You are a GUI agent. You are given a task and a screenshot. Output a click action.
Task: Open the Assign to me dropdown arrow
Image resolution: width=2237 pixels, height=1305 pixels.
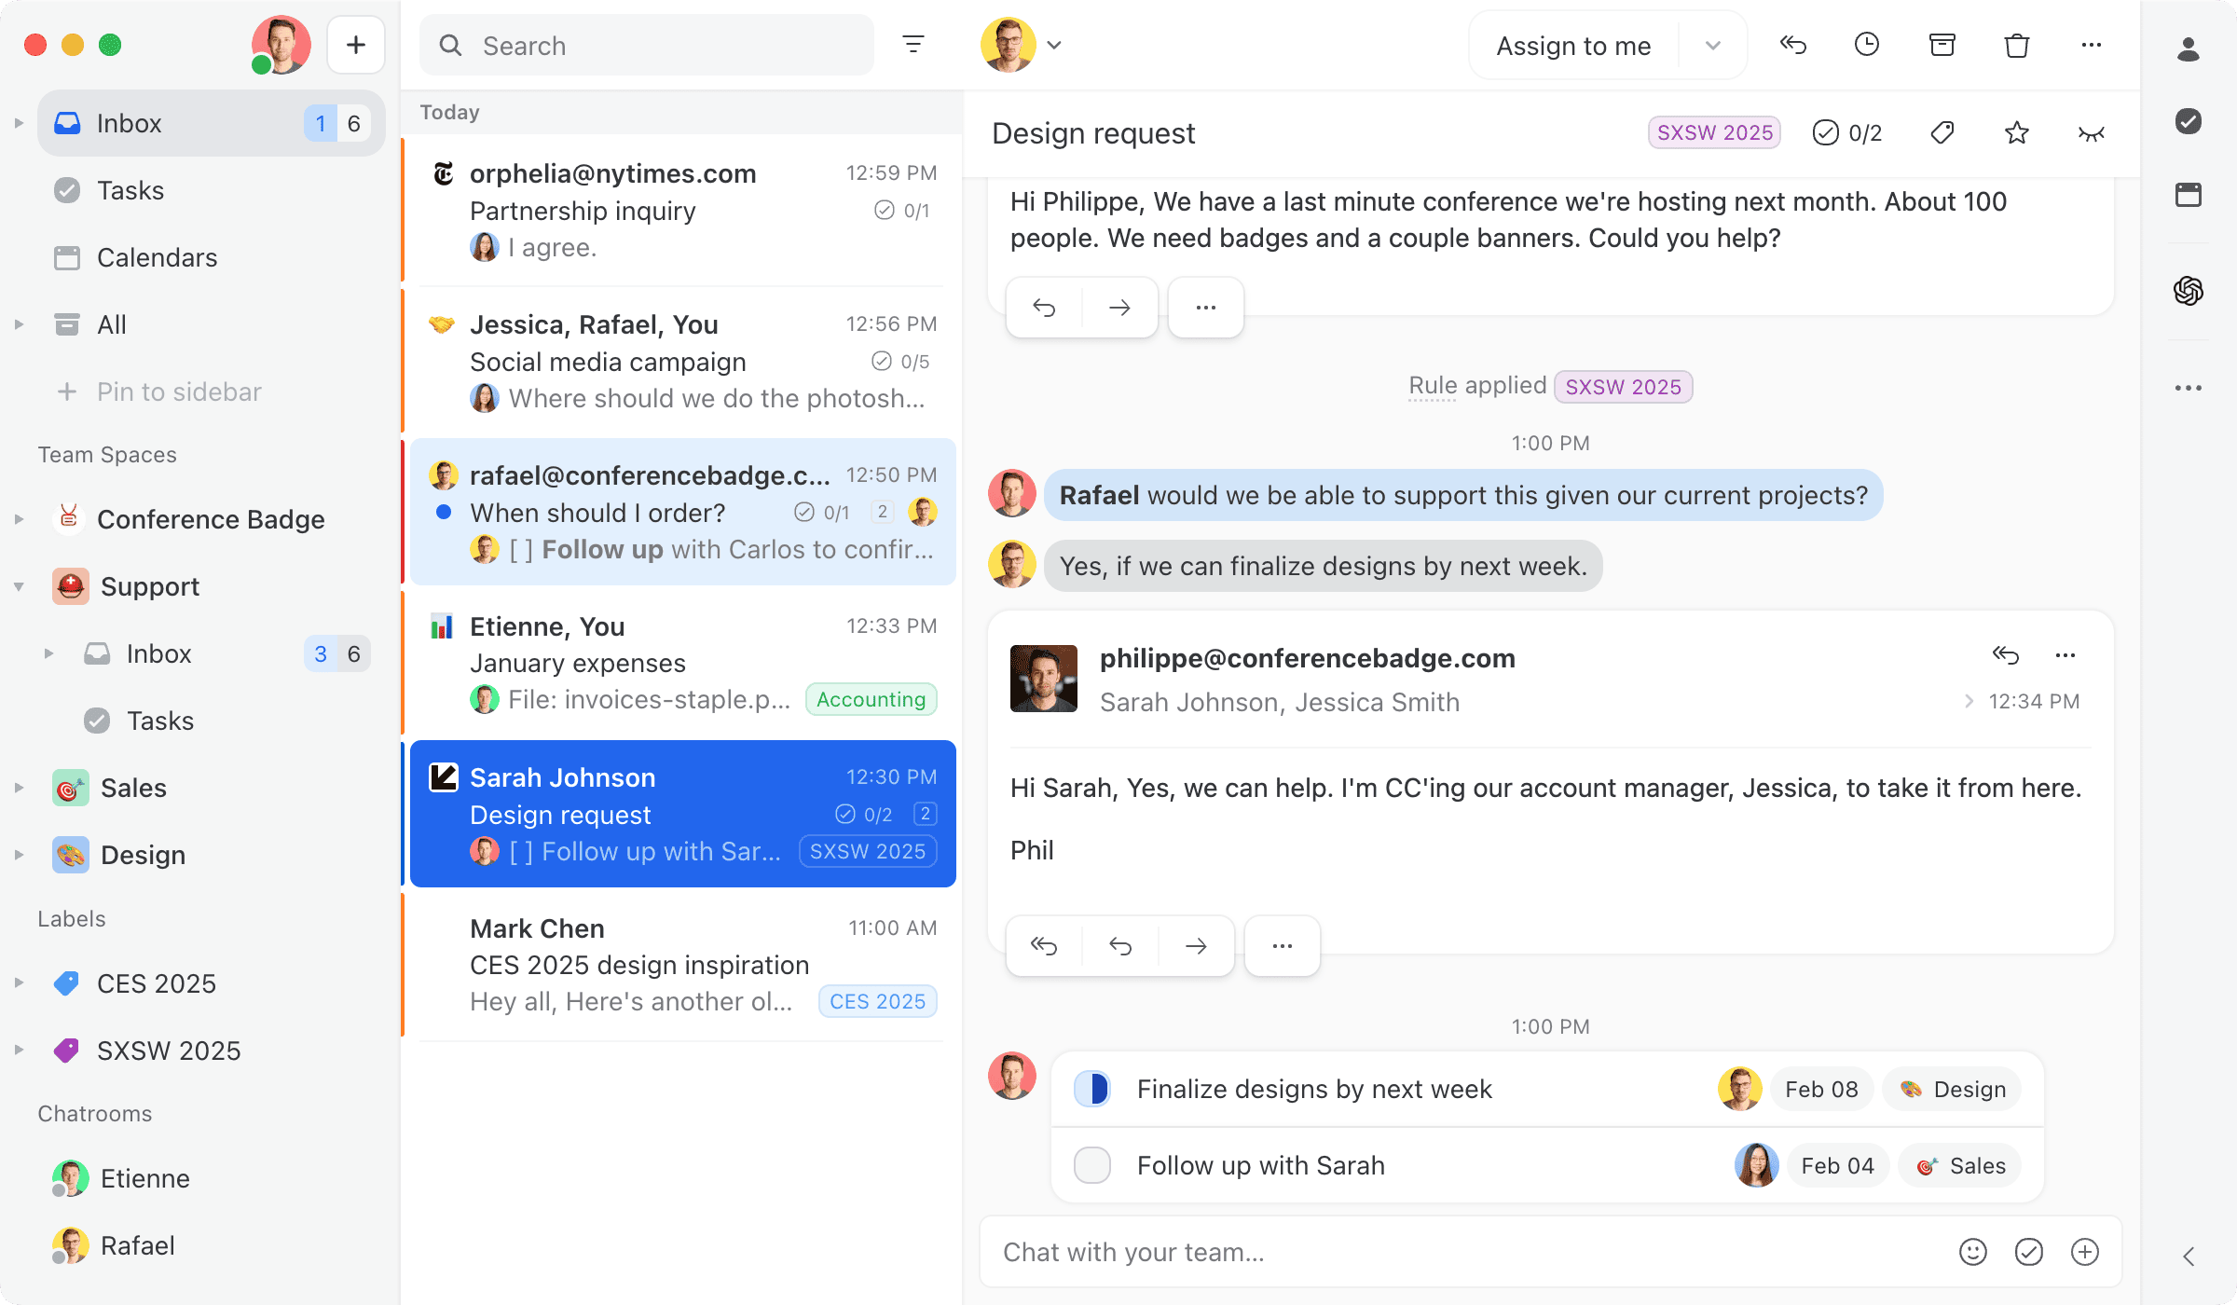click(x=1713, y=45)
